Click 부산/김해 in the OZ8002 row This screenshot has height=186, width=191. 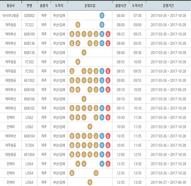[59, 16]
